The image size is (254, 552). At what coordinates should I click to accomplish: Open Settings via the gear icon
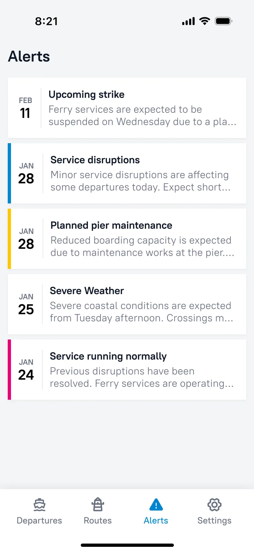[x=214, y=504]
